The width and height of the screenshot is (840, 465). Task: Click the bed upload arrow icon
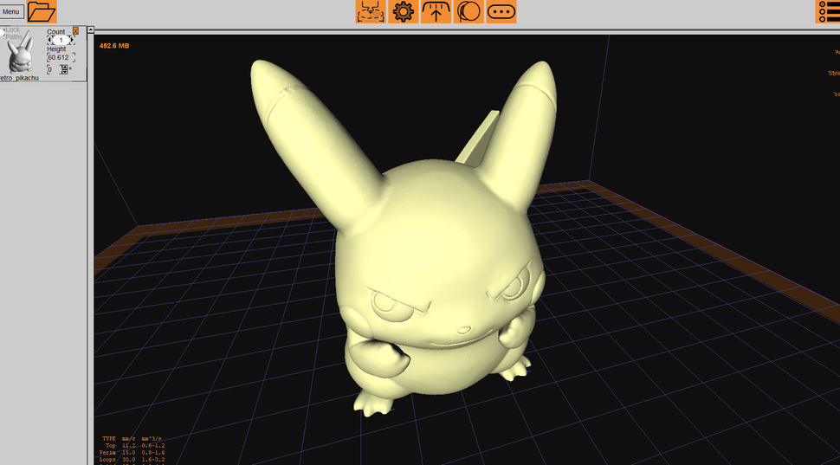tap(436, 11)
